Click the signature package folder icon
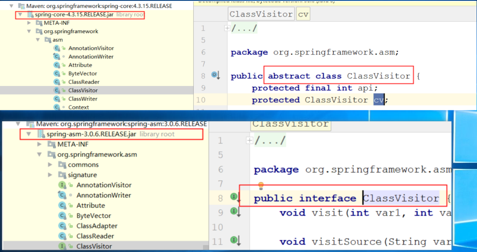Image resolution: width=477 pixels, height=252 pixels. pyautogui.click(x=62, y=175)
